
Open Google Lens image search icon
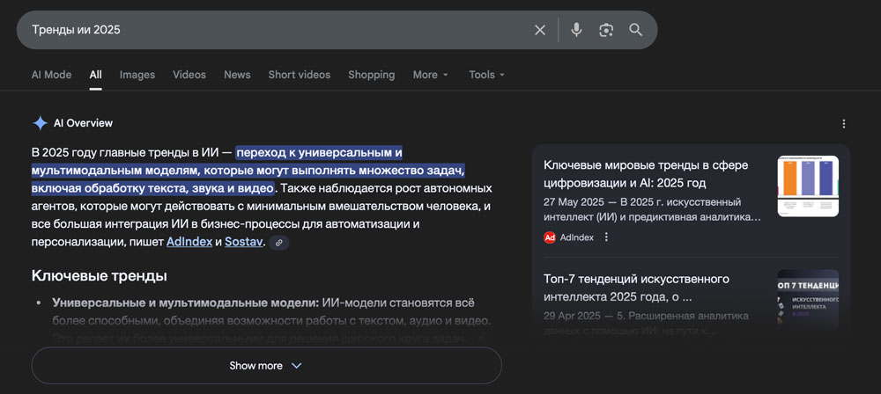(606, 30)
